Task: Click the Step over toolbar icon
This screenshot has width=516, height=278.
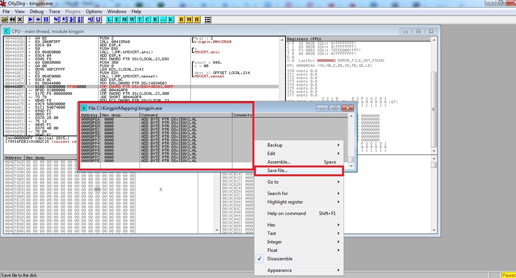Action: [x=65, y=19]
